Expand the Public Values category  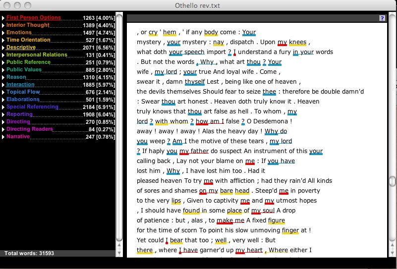pyautogui.click(x=3, y=70)
